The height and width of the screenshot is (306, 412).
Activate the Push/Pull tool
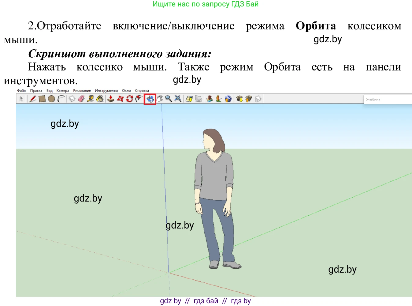[x=110, y=99]
